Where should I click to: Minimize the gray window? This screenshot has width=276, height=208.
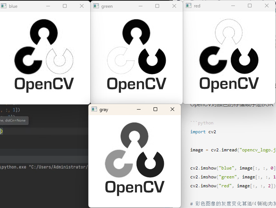pos(139,110)
